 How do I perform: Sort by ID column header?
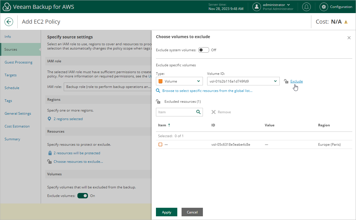click(x=213, y=125)
